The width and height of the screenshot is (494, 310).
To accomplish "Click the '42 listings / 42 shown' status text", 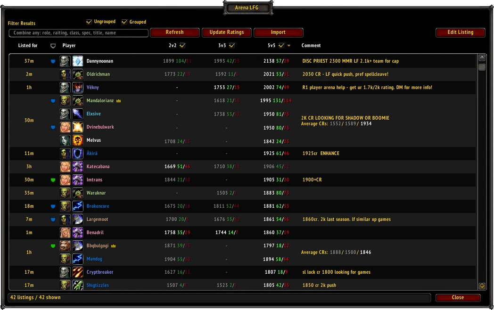I will click(35, 297).
